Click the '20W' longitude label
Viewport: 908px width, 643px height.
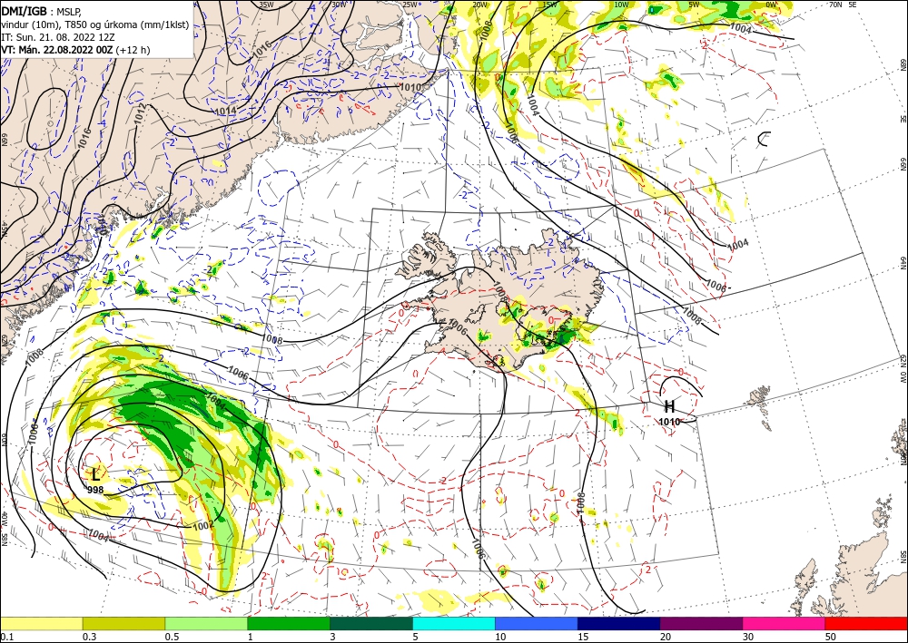[479, 5]
